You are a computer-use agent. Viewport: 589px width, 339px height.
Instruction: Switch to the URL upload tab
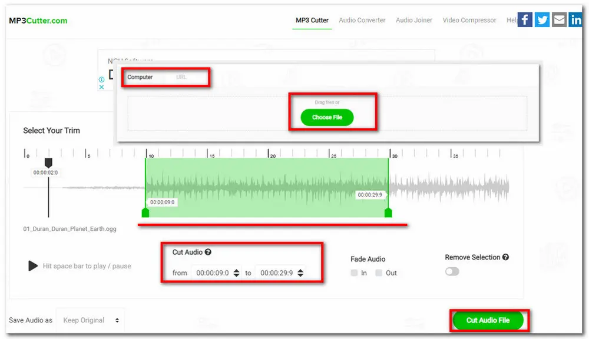tap(181, 77)
